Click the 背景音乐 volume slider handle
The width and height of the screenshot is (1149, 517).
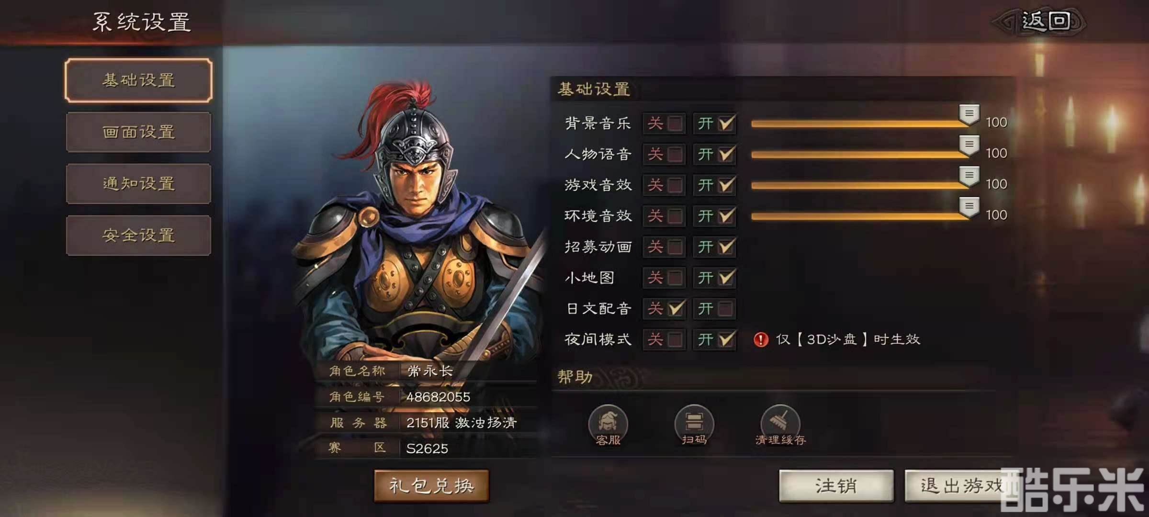pyautogui.click(x=969, y=115)
